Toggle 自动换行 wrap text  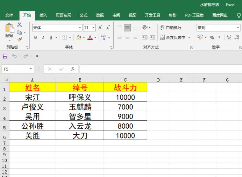click(x=171, y=28)
